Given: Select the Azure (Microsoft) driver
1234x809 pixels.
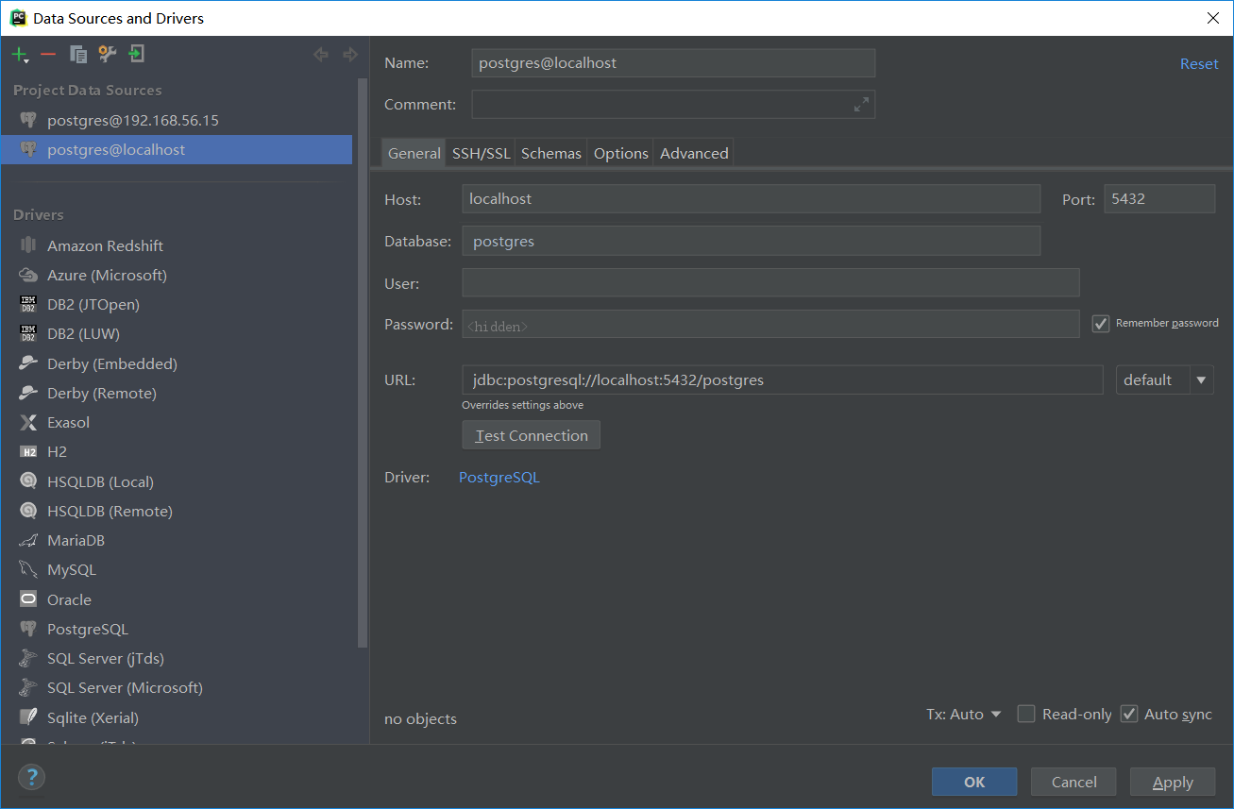Looking at the screenshot, I should pos(107,275).
